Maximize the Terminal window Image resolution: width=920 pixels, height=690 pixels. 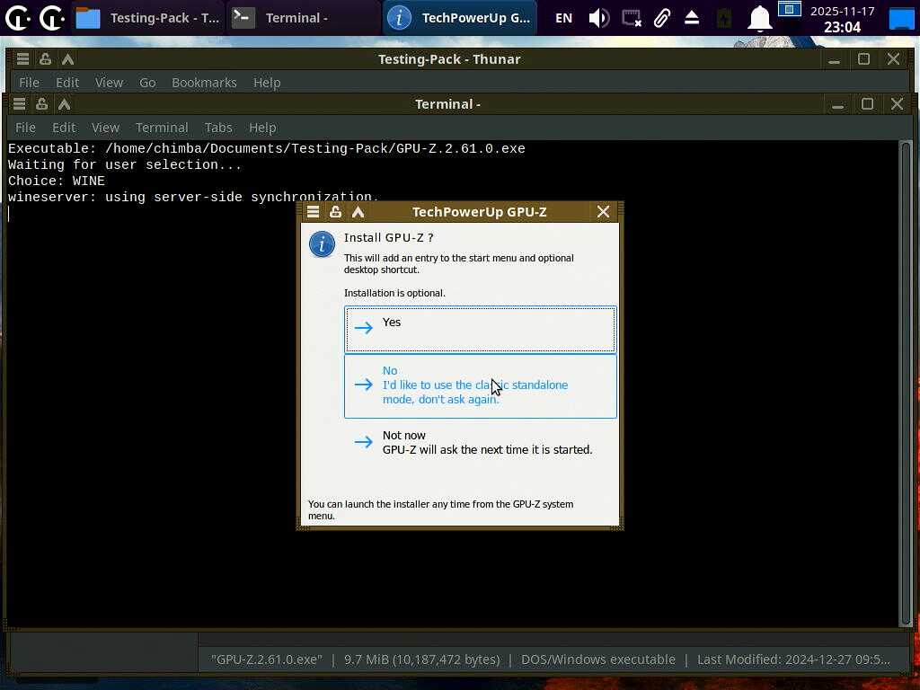coord(867,104)
